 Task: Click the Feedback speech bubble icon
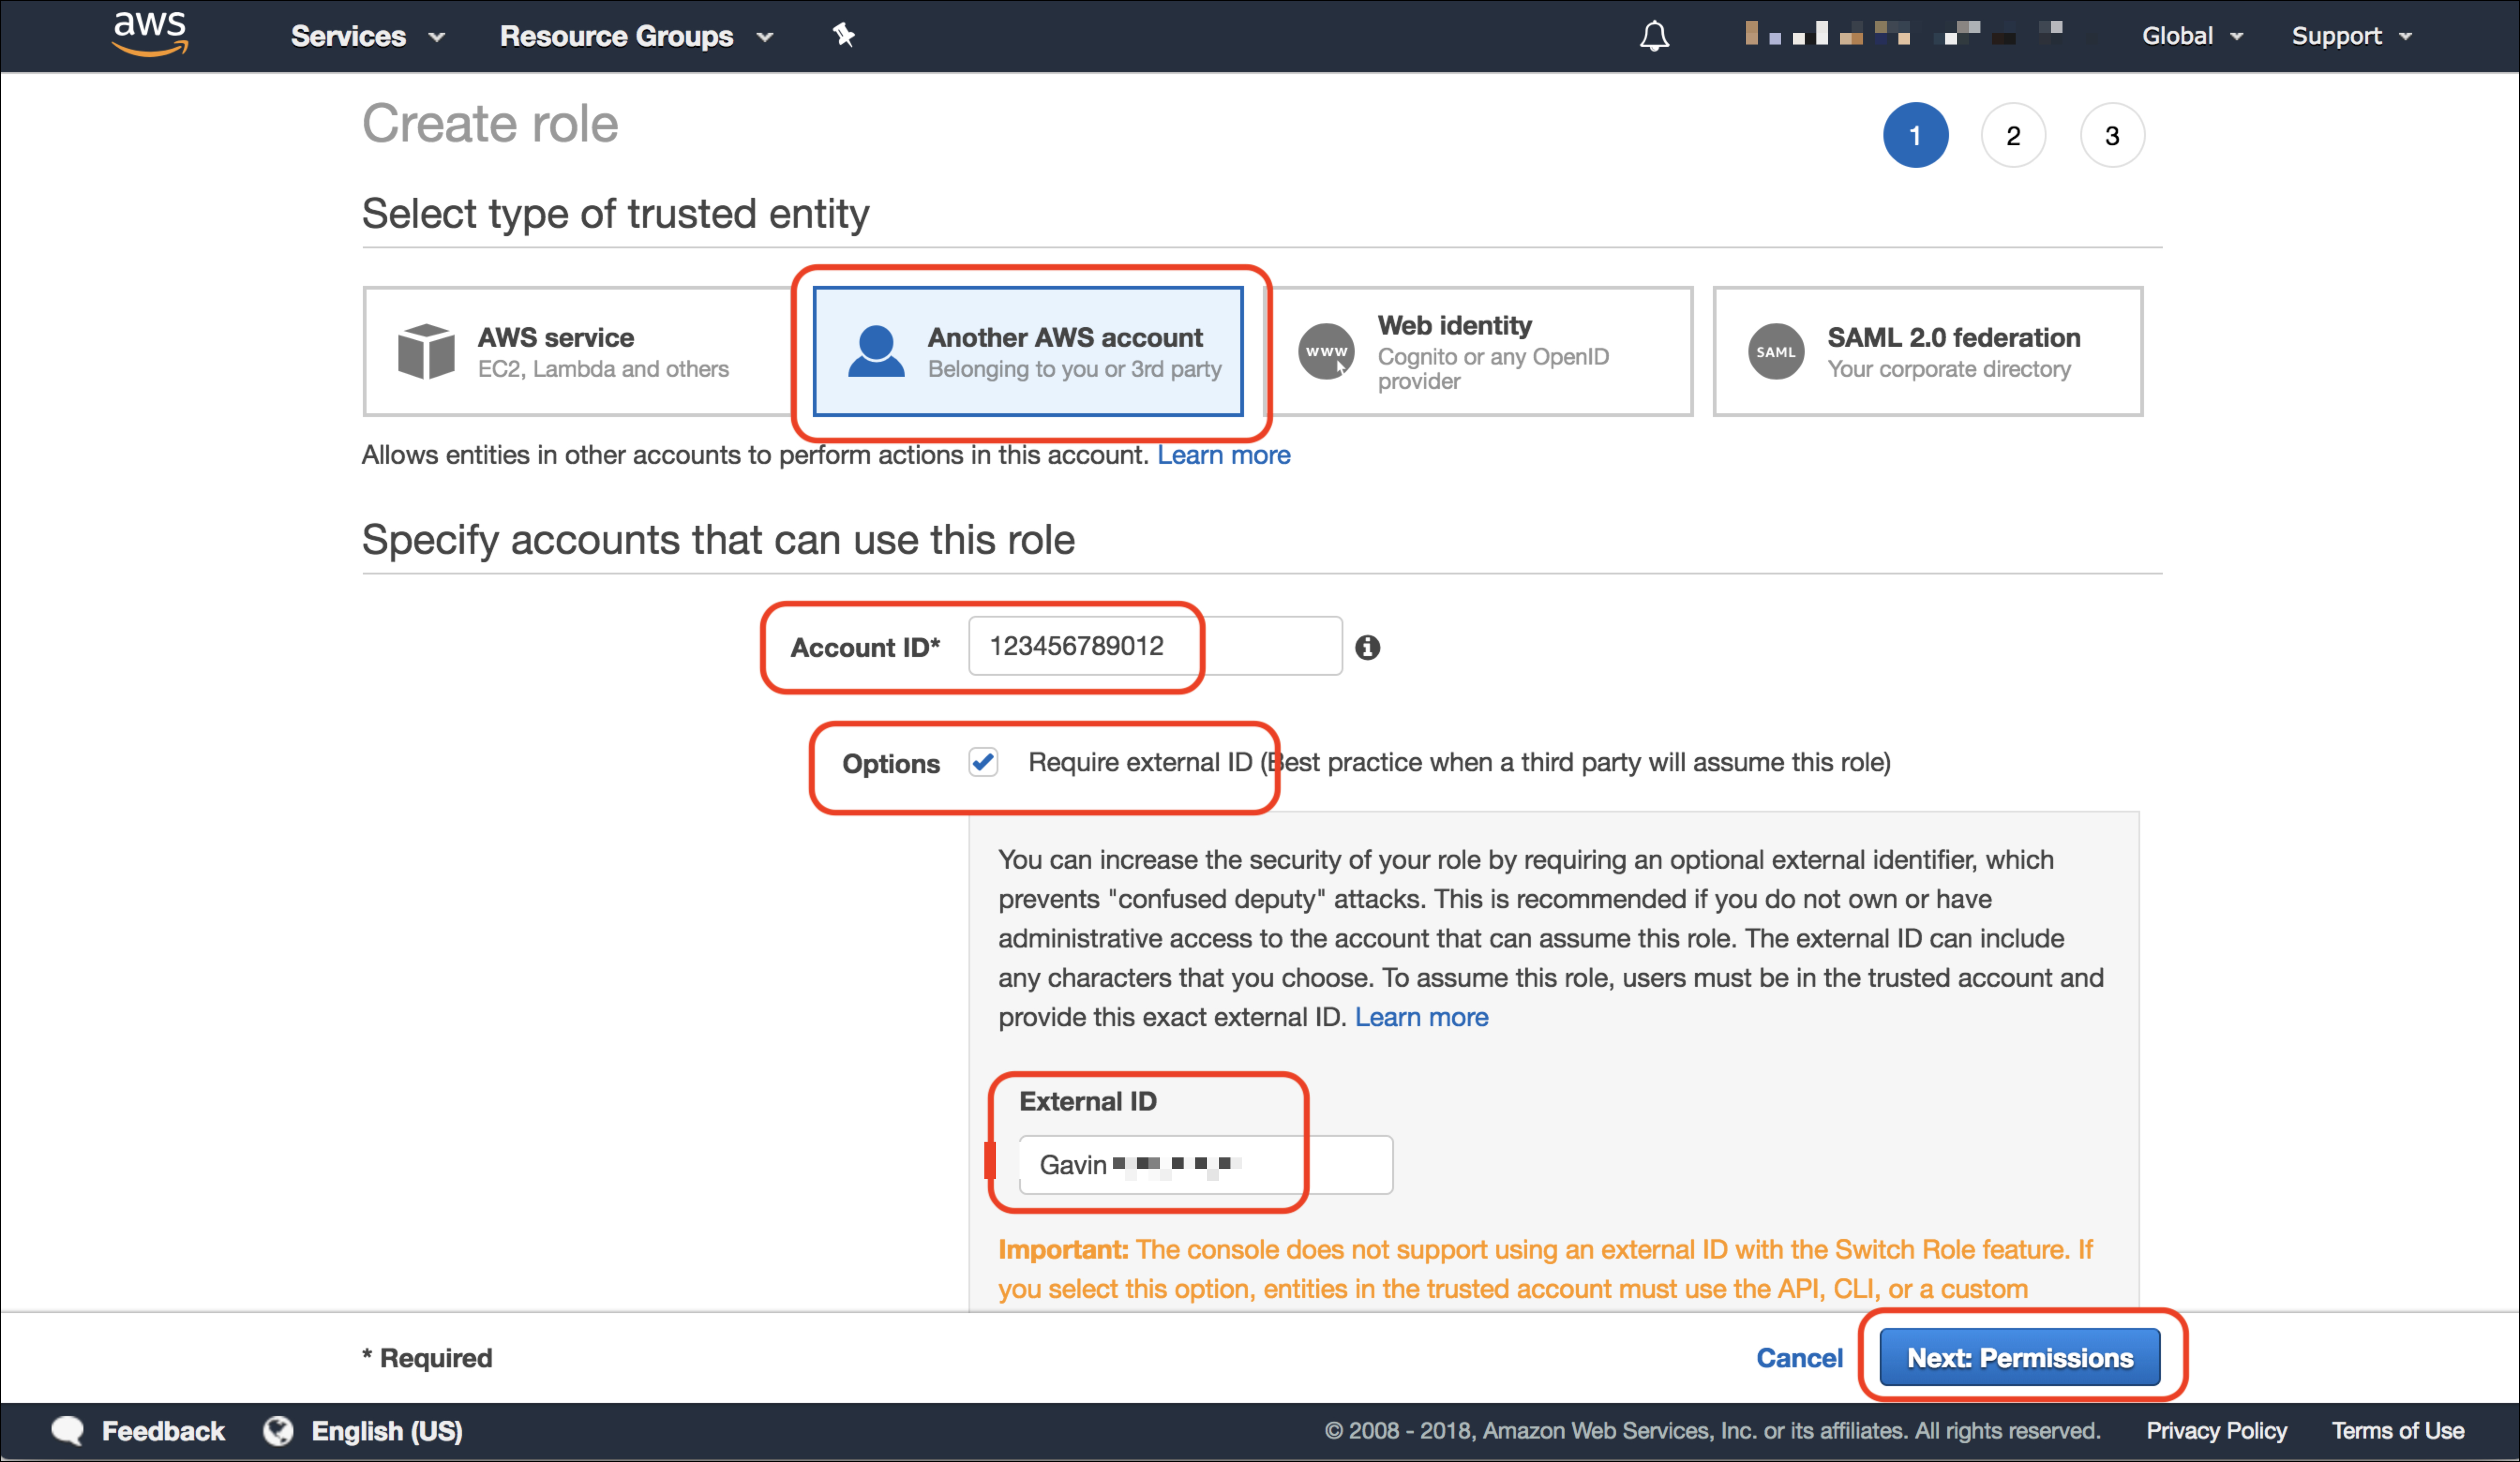(x=68, y=1431)
